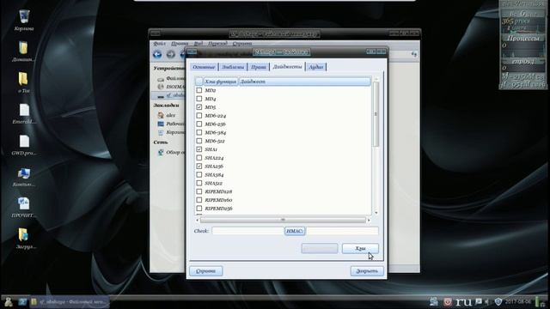The height and width of the screenshot is (309, 550).
Task: Click the Справка help button in dialog
Action: (206, 271)
